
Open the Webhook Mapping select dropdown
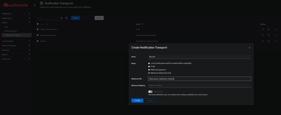[x=199, y=85]
